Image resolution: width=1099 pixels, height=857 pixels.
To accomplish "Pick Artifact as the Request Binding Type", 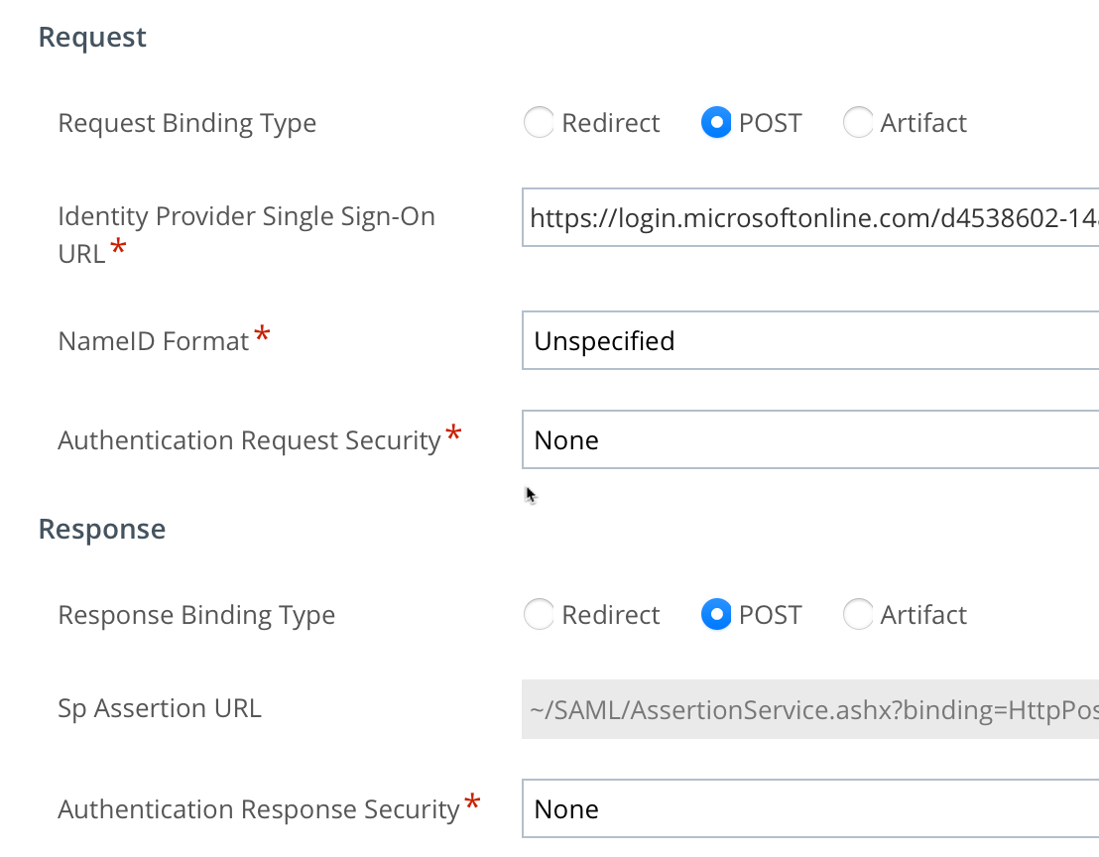I will [858, 123].
